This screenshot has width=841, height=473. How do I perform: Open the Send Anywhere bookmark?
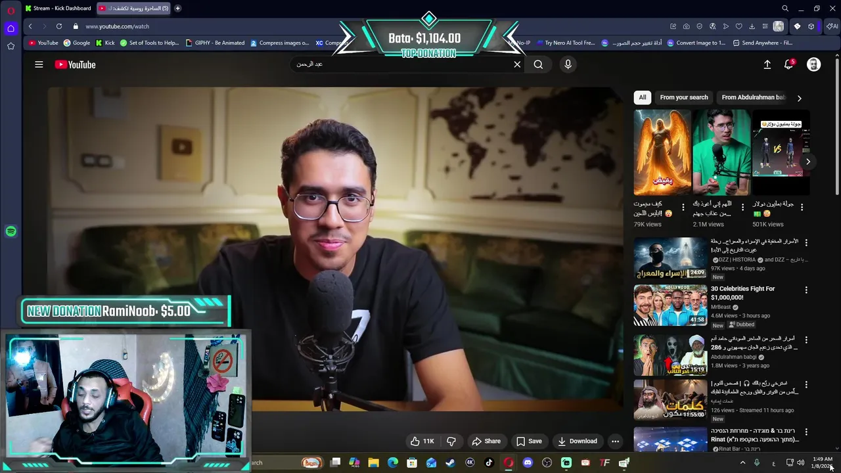[762, 43]
